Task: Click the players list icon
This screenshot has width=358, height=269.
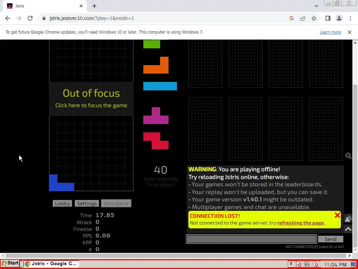Action: click(348, 219)
